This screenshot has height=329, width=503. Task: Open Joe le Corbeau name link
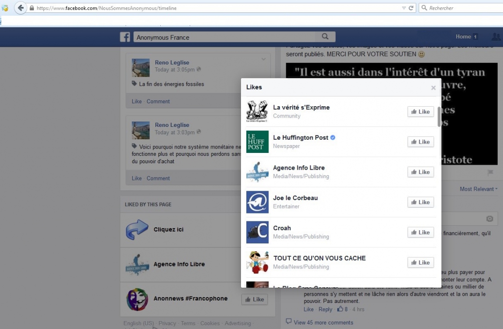pyautogui.click(x=296, y=198)
